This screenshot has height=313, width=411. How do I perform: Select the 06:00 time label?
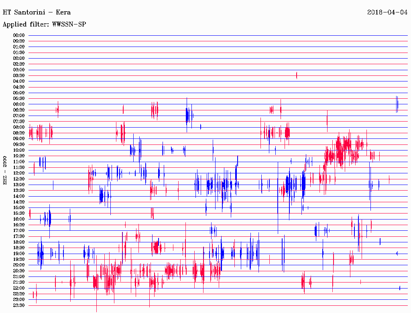click(19, 104)
